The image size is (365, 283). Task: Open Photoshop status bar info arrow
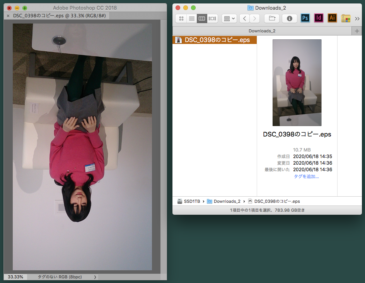(x=95, y=277)
